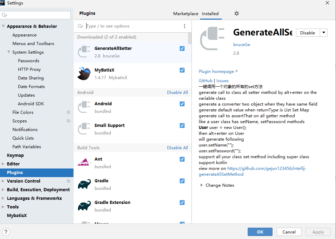Expand the Editor settings node

[3, 164]
